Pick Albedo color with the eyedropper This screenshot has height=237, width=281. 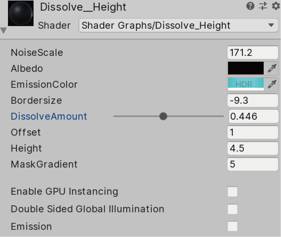272,68
